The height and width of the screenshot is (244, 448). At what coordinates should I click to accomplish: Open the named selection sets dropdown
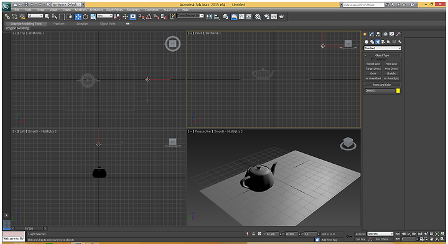[190, 16]
